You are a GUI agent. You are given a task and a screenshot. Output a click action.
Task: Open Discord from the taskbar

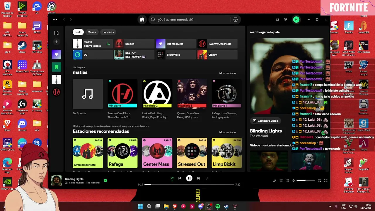pos(201,206)
